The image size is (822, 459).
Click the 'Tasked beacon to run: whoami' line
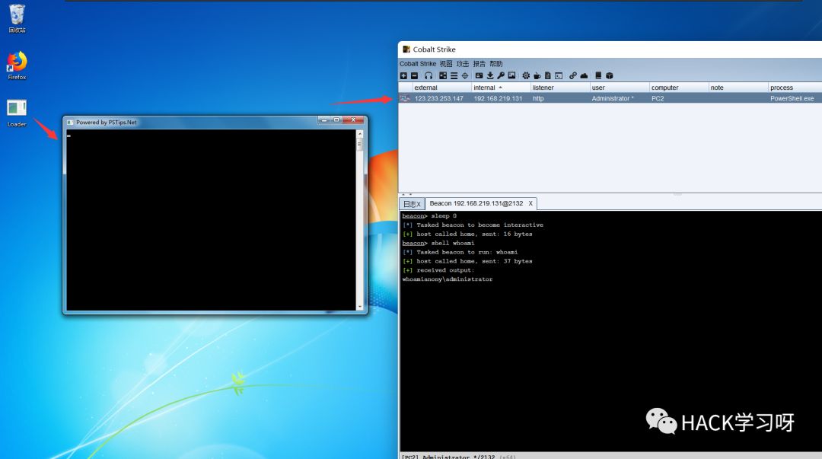(x=460, y=252)
